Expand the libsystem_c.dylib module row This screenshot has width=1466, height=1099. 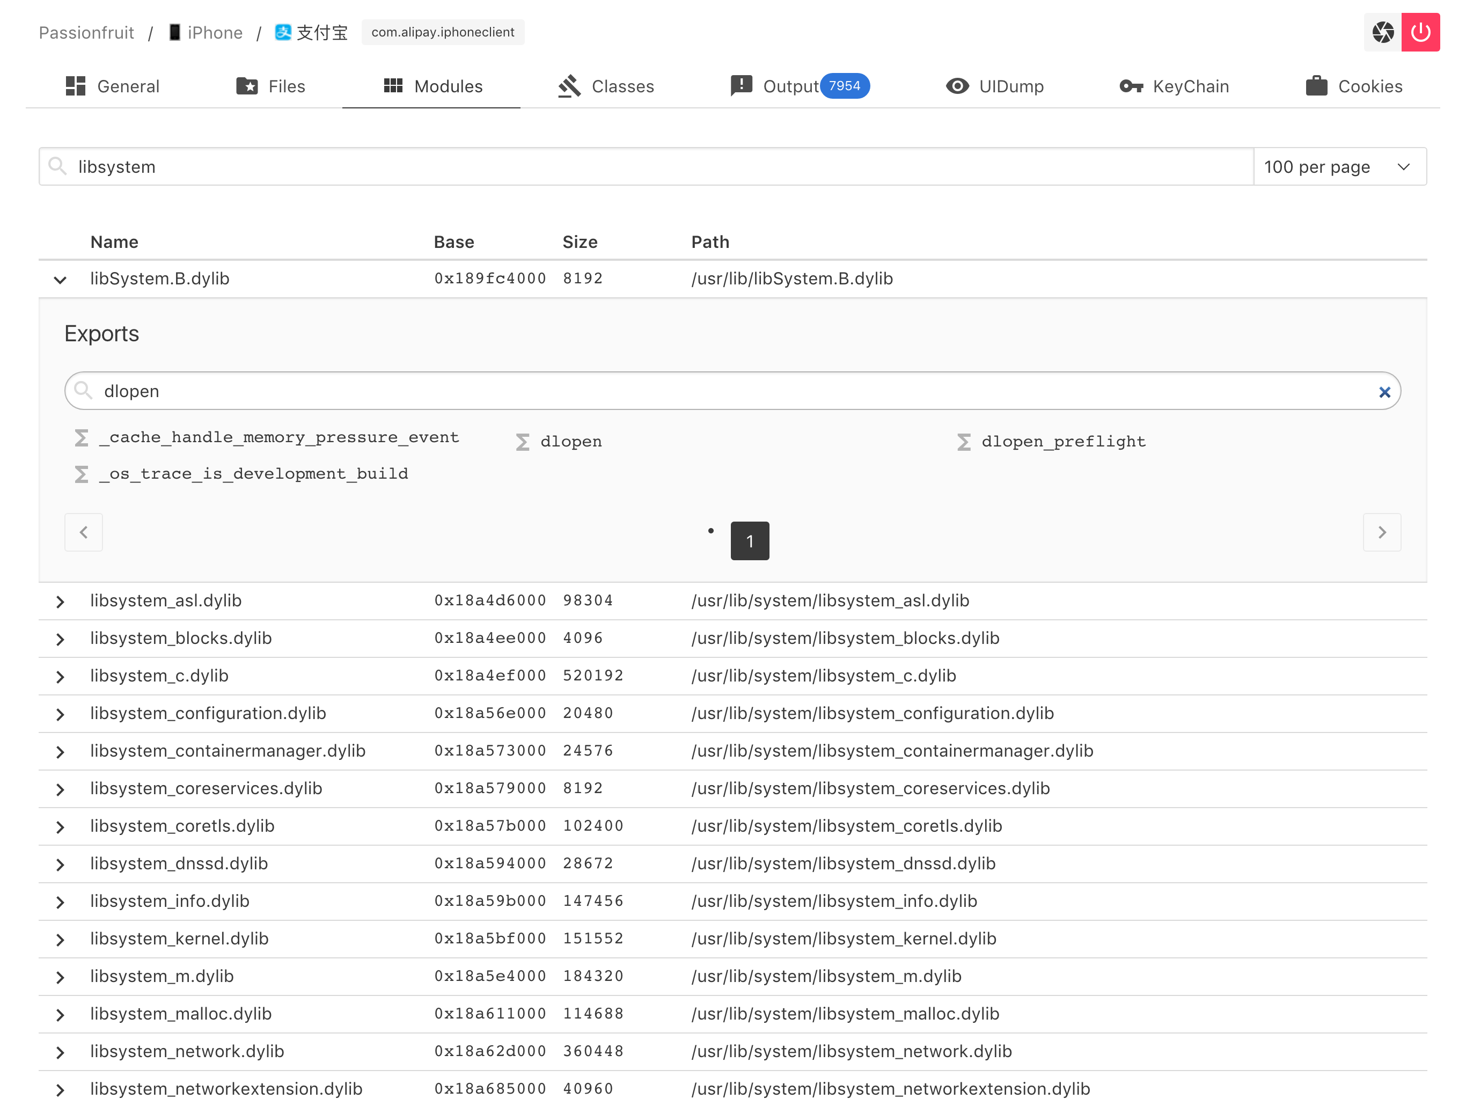click(60, 676)
